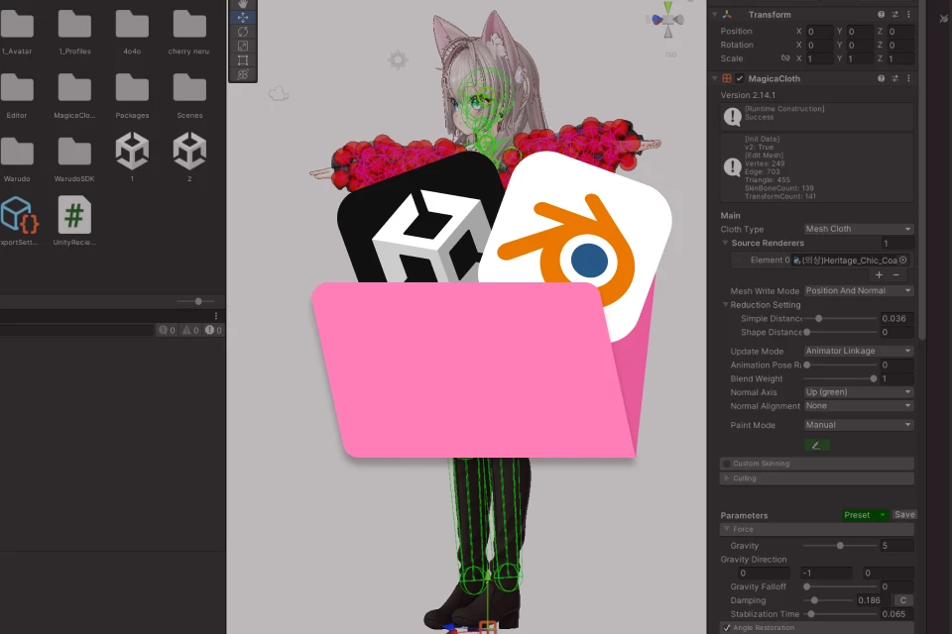Image resolution: width=952 pixels, height=634 pixels.
Task: Select the Unity scene asset named 2
Action: tap(189, 157)
